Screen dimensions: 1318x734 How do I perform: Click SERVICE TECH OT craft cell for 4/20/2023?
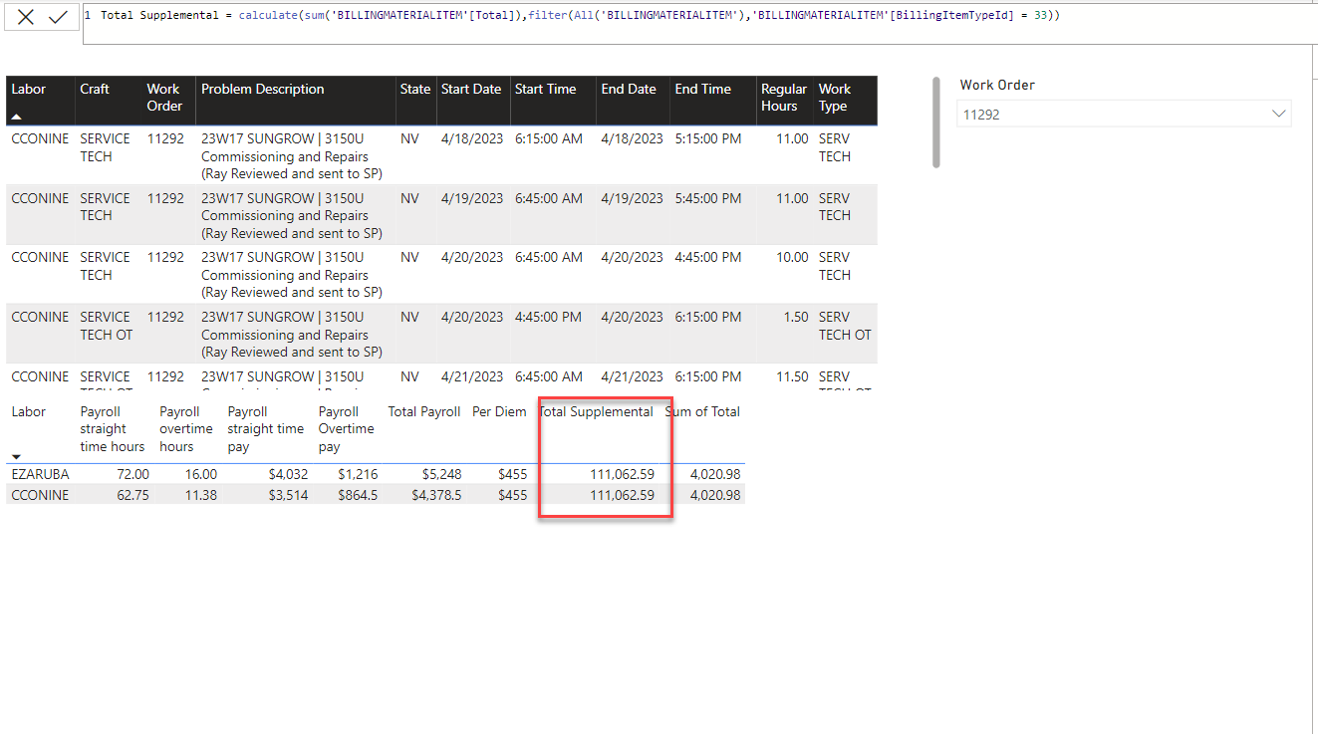pyautogui.click(x=106, y=326)
